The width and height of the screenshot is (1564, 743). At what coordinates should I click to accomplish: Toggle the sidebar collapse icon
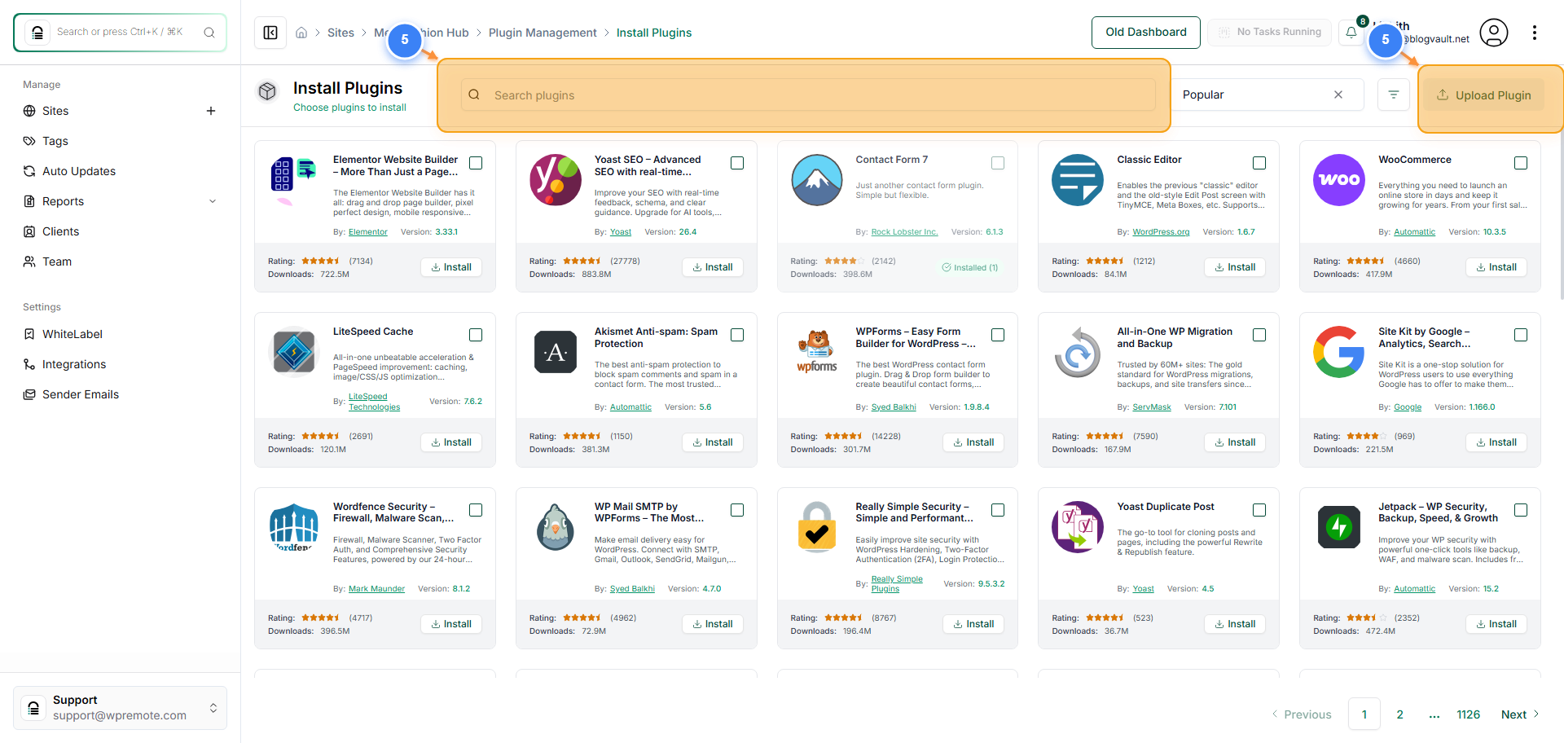(x=270, y=33)
